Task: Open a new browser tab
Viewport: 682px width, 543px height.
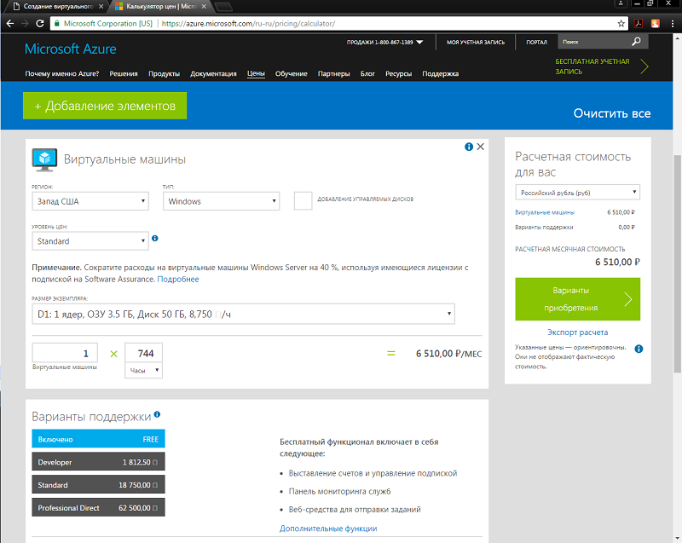Action: point(223,7)
